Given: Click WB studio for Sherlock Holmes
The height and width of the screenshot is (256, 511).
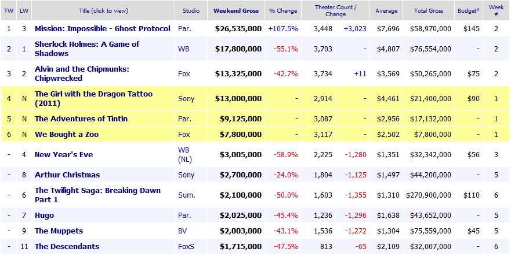Looking at the screenshot, I should coord(183,49).
